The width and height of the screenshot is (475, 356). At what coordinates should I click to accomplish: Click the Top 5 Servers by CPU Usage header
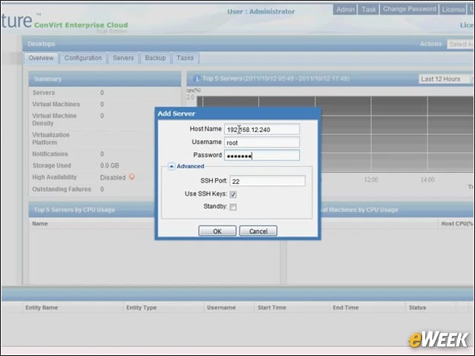tap(74, 210)
